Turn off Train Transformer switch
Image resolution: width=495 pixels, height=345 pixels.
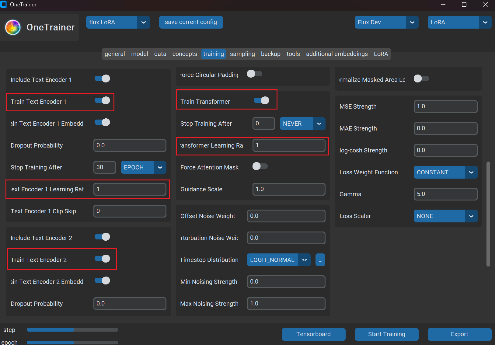tap(261, 100)
